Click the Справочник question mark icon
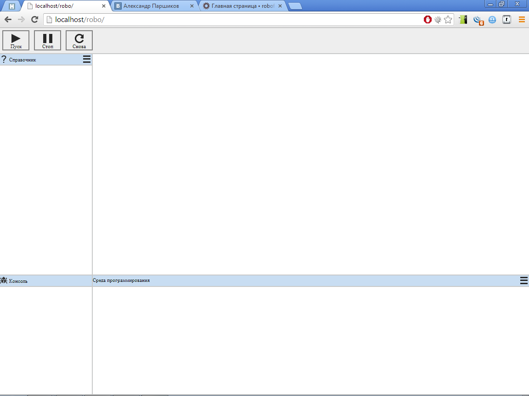This screenshot has width=529, height=396. pos(4,59)
